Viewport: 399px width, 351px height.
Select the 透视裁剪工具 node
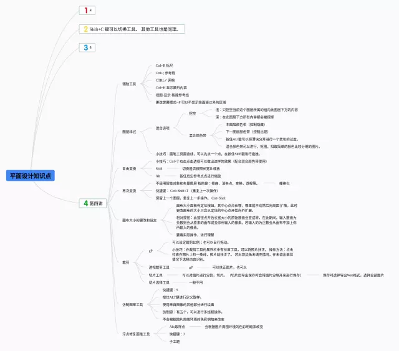159,267
